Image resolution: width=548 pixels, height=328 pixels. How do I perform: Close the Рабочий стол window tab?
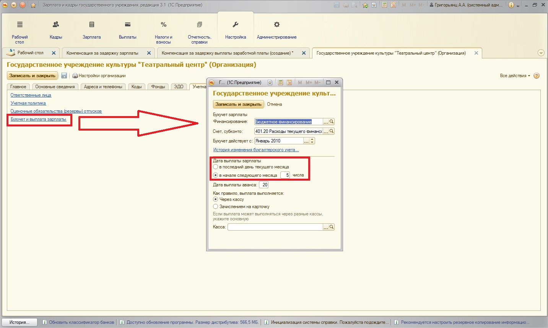click(54, 53)
